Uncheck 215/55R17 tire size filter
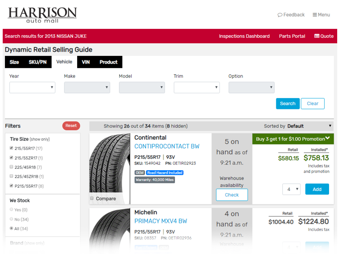This screenshot has height=254, width=339. tap(11, 148)
